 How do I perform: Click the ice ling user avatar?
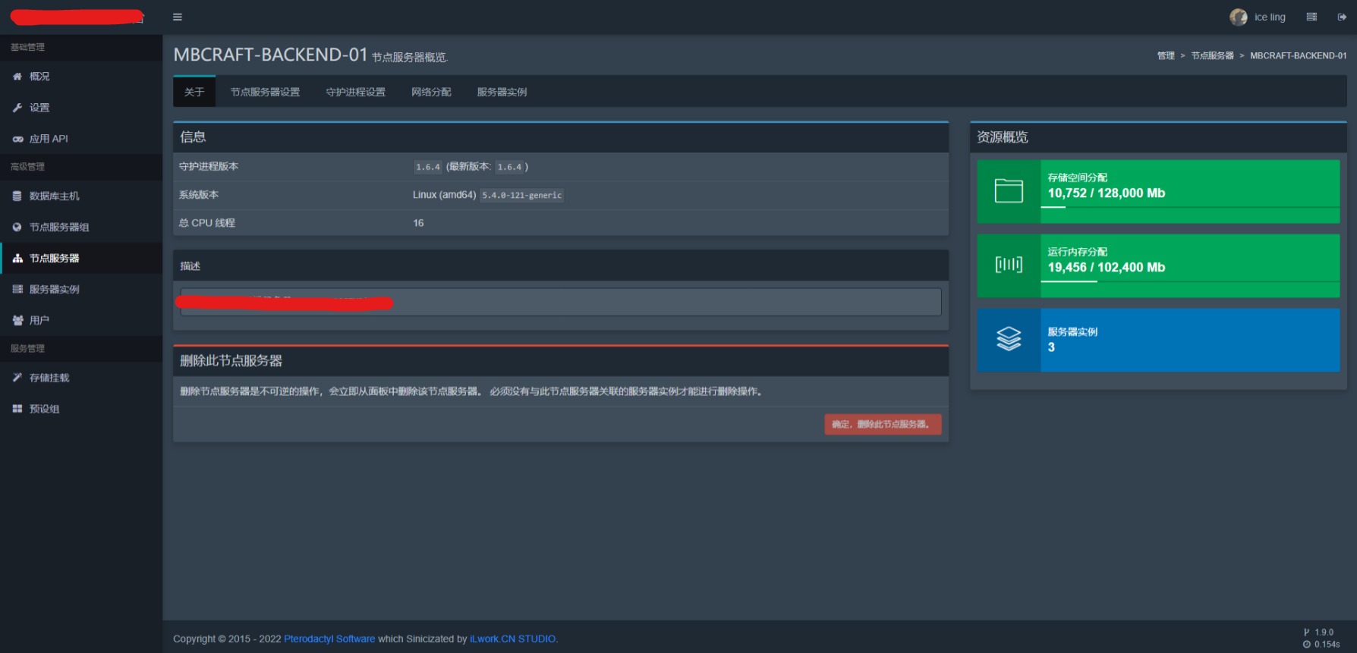pos(1238,17)
